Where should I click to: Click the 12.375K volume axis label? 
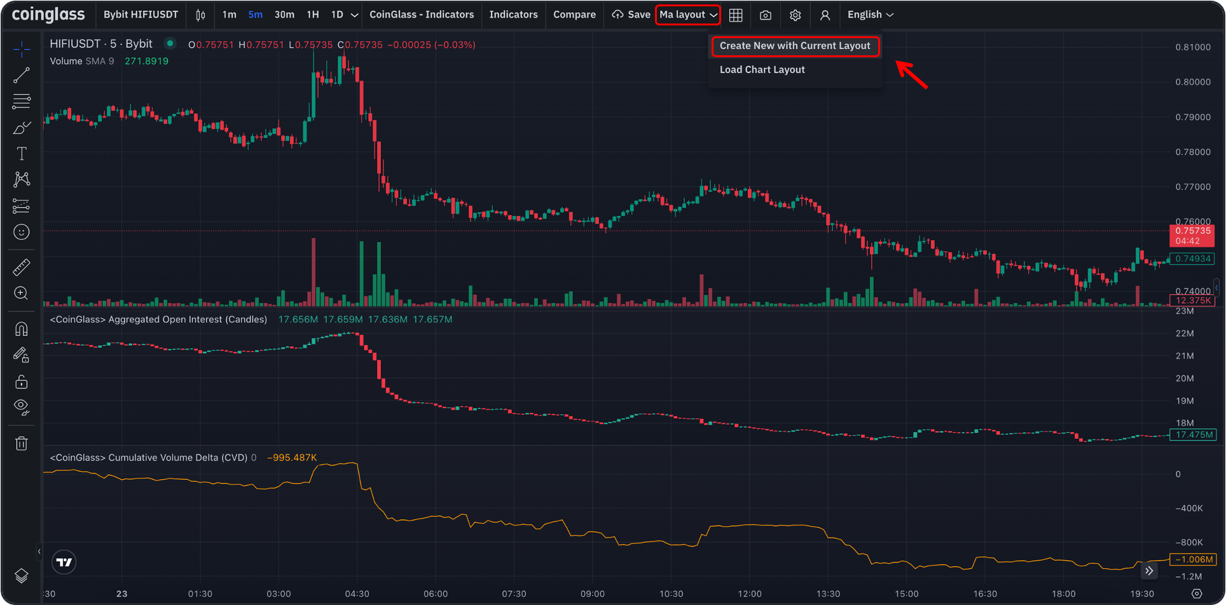1192,301
